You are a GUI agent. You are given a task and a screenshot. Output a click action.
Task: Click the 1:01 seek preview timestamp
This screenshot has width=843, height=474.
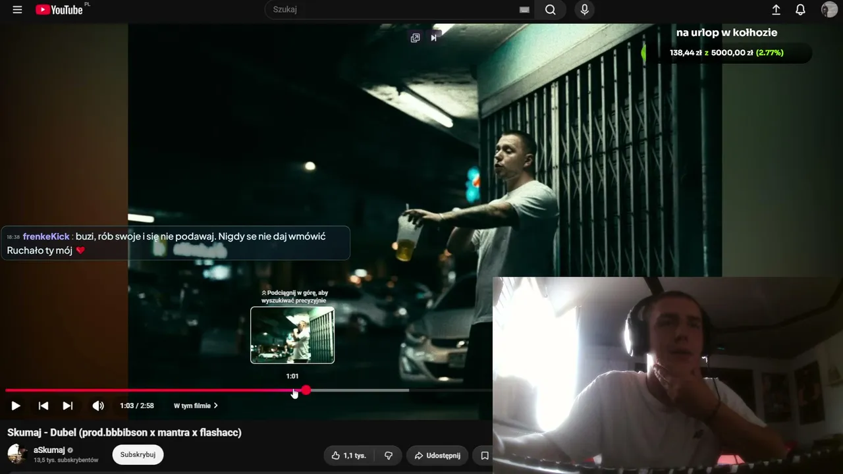(x=292, y=376)
